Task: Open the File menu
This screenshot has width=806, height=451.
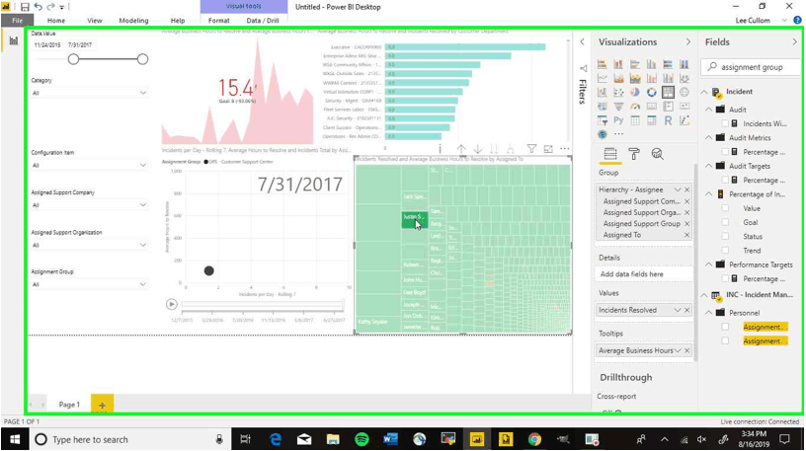Action: click(17, 21)
